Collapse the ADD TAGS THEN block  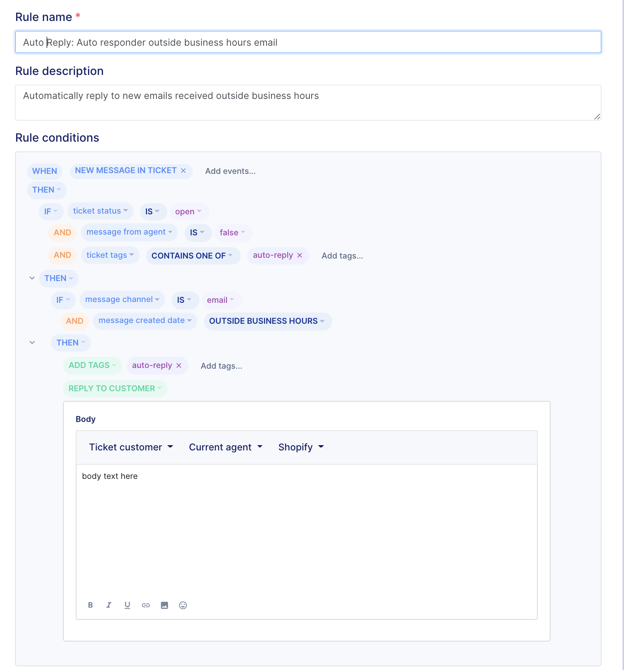click(x=32, y=342)
